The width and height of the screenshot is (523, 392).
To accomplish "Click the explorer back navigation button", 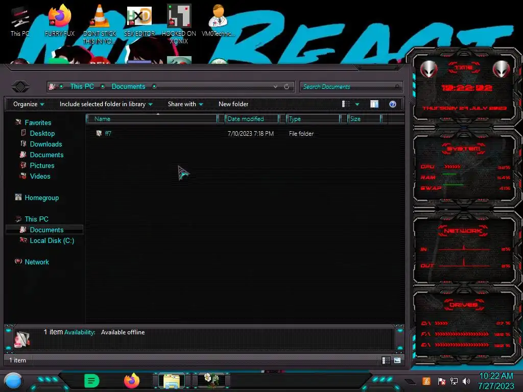I will [20, 87].
